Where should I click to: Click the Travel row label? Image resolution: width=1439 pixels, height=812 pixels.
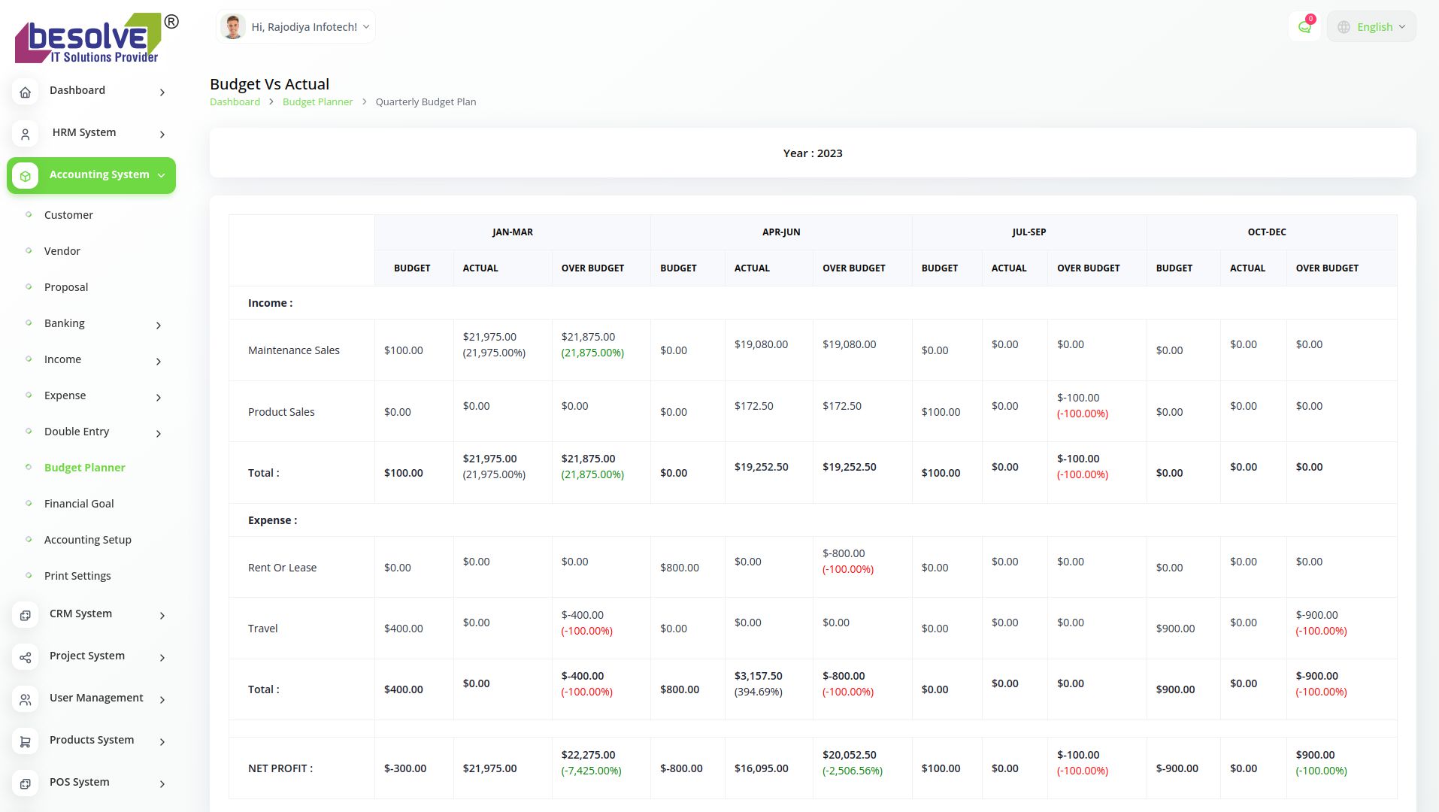[262, 629]
